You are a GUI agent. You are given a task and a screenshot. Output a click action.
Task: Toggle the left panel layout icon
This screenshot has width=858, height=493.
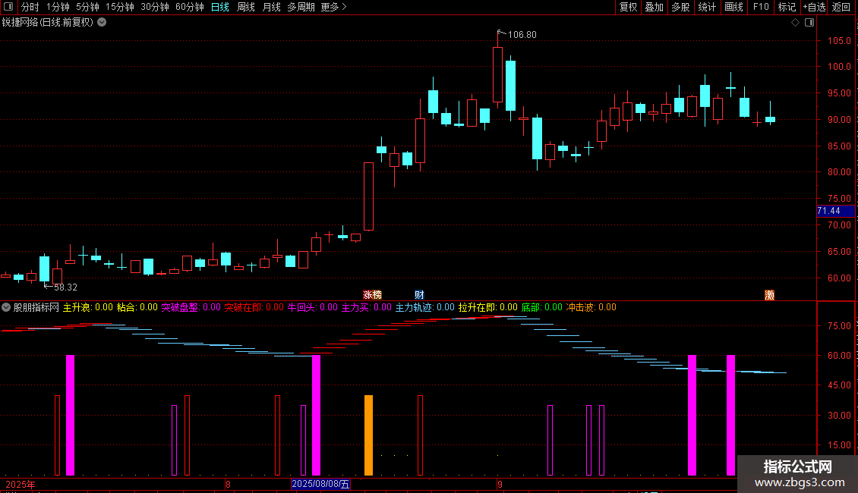tap(8, 7)
